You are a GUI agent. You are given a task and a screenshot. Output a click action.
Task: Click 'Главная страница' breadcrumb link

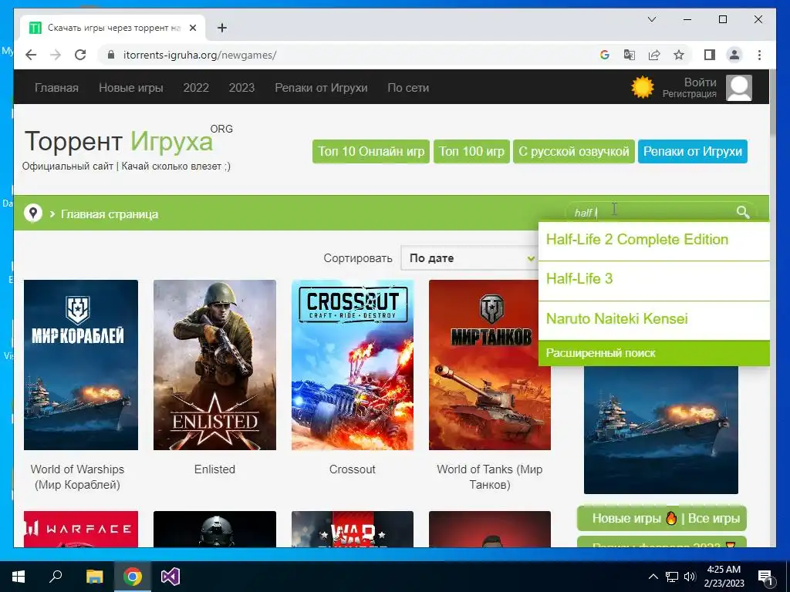(110, 214)
